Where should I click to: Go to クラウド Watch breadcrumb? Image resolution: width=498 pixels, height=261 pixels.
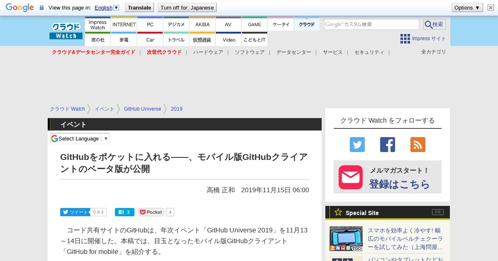67,109
